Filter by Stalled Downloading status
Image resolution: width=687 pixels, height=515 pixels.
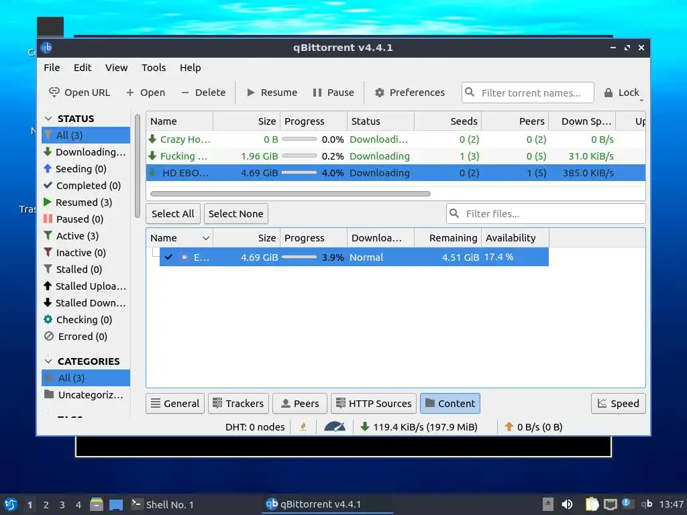86,303
